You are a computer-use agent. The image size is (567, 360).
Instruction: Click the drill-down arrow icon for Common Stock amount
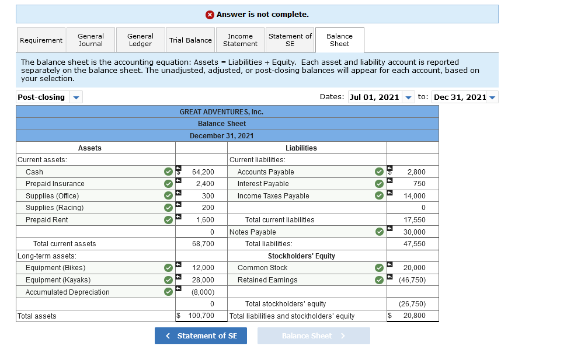(389, 264)
